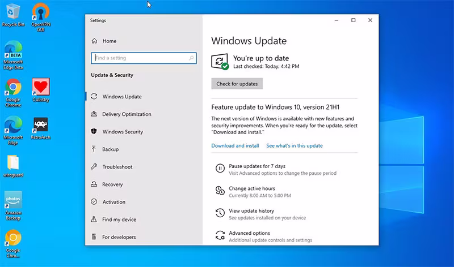This screenshot has height=267, width=454.
Task: Click the pause icon beside Pause updates
Action: click(220, 168)
